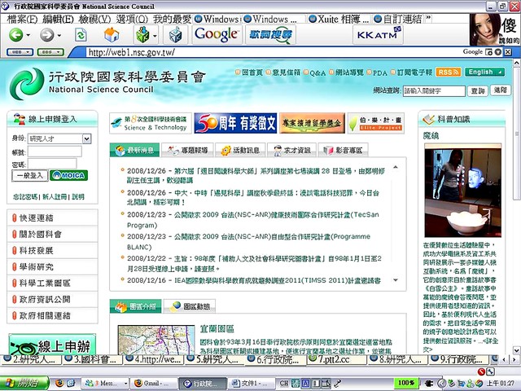The width and height of the screenshot is (521, 391).
Task: Click the orange RSS feed badge
Action: click(447, 72)
